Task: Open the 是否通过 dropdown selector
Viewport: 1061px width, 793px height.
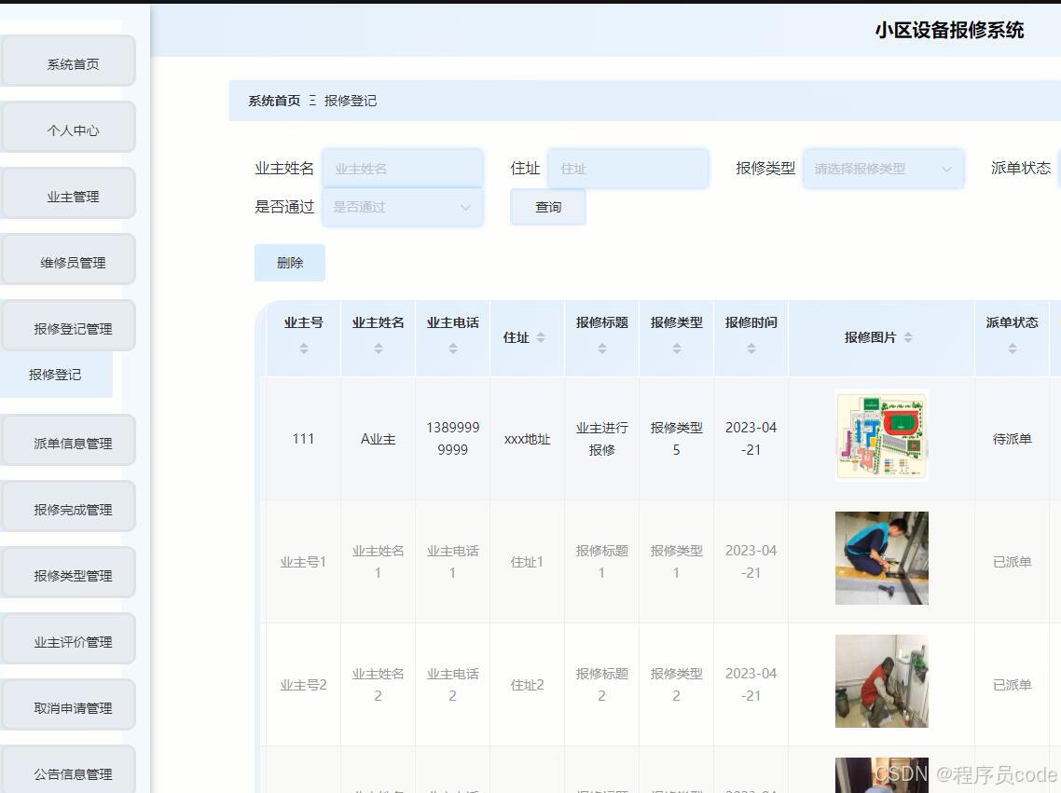Action: point(402,207)
